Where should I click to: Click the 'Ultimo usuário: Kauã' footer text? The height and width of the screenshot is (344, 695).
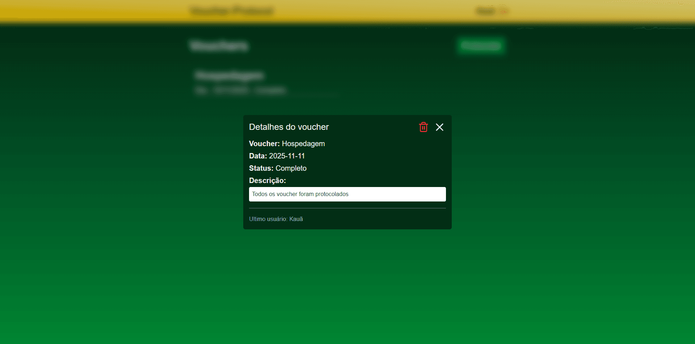pyautogui.click(x=276, y=219)
